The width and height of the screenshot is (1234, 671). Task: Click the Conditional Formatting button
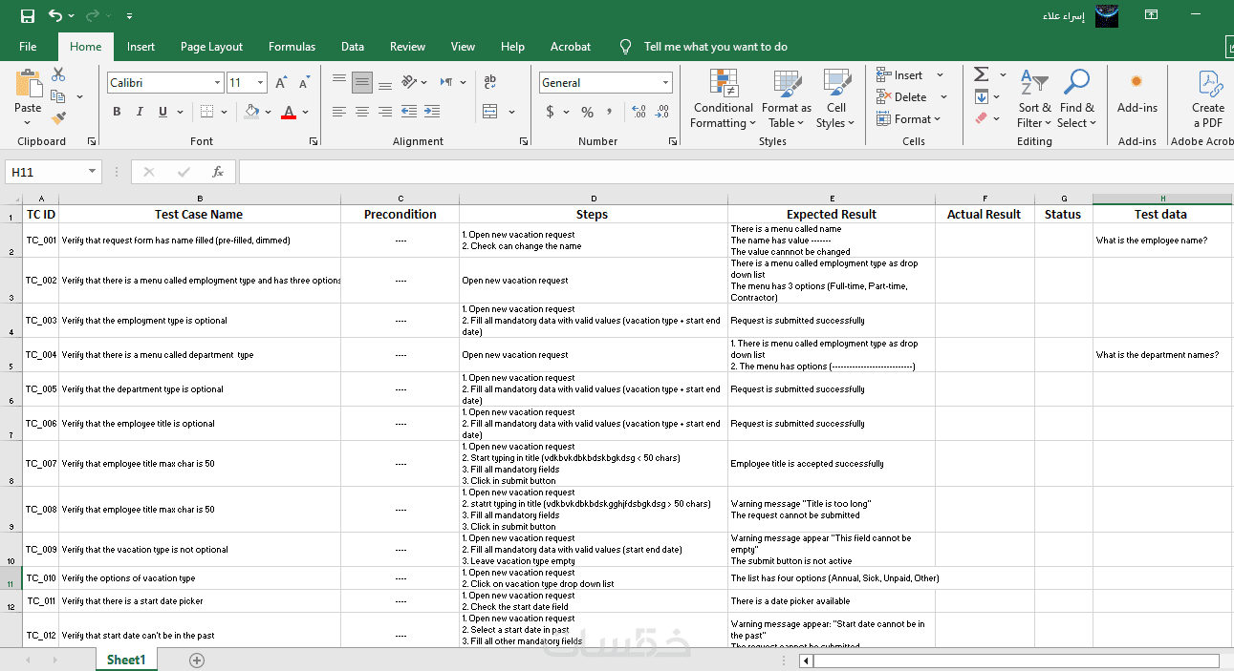pyautogui.click(x=724, y=95)
